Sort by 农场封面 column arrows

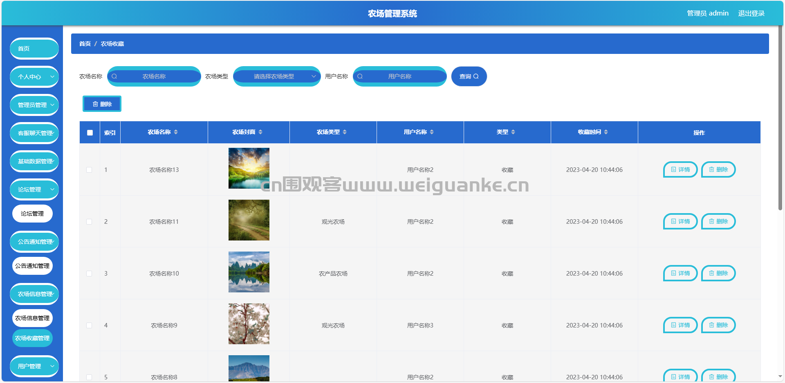coord(260,132)
